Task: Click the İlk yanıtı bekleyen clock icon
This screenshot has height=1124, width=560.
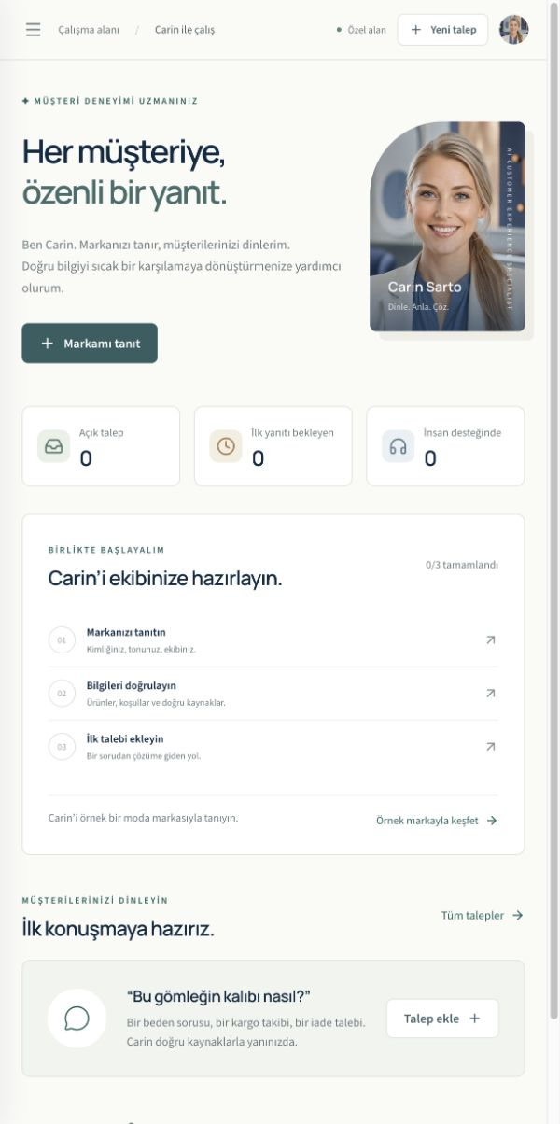Action: (226, 446)
